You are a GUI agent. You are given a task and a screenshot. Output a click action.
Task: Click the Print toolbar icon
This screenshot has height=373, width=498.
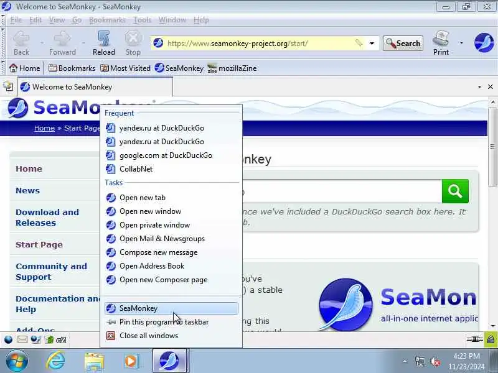pos(441,43)
